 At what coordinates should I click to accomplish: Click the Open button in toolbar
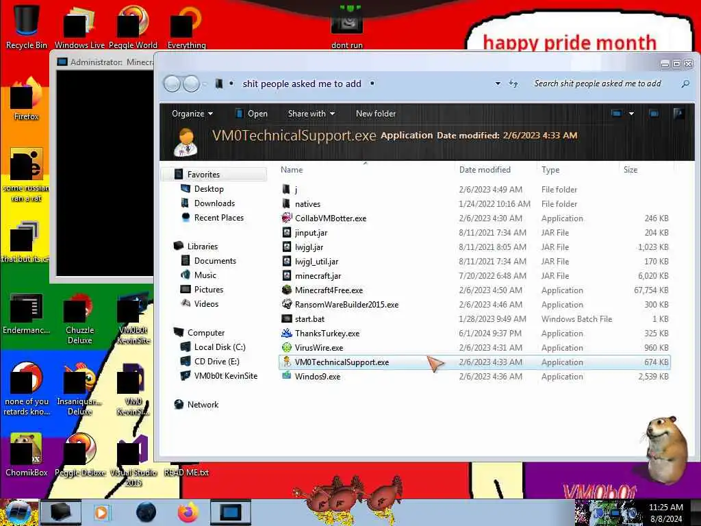pos(251,114)
